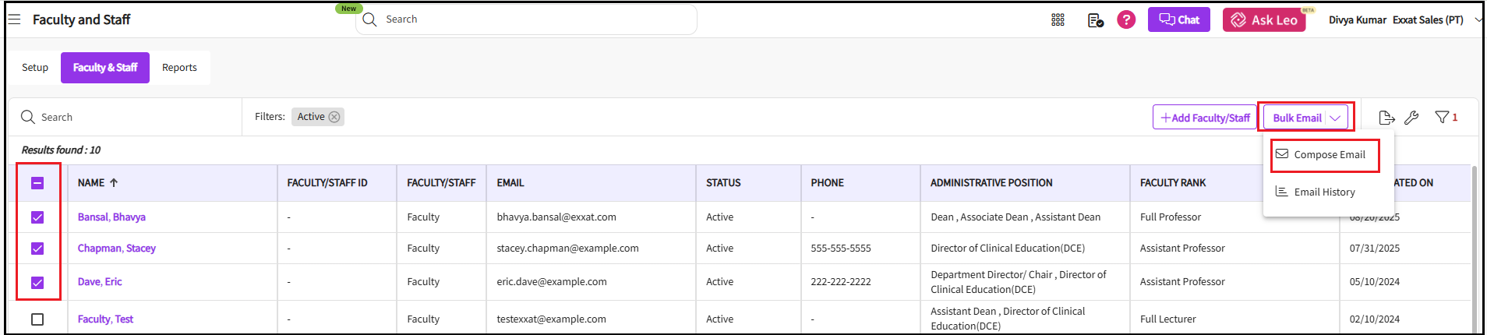Remove the Active filter chip

[x=334, y=117]
